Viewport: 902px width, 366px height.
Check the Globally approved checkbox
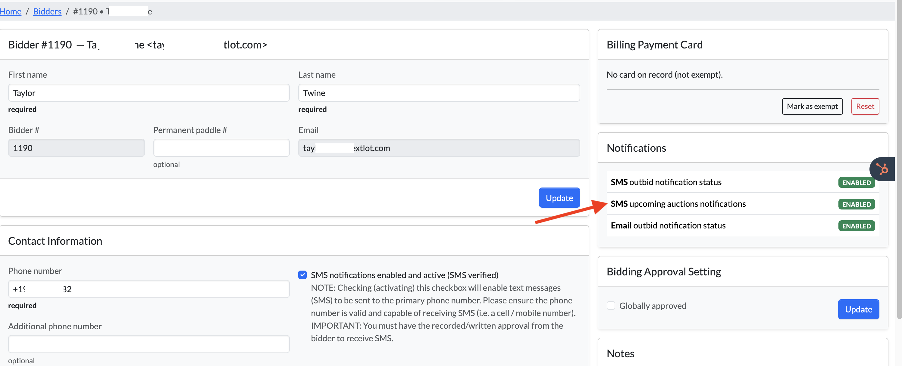pyautogui.click(x=611, y=306)
